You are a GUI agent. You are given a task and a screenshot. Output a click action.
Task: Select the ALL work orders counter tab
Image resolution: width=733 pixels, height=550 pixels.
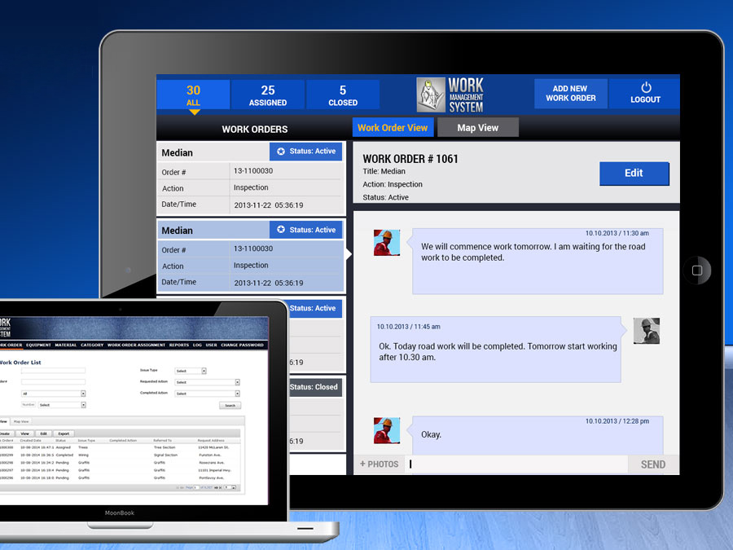pos(193,95)
